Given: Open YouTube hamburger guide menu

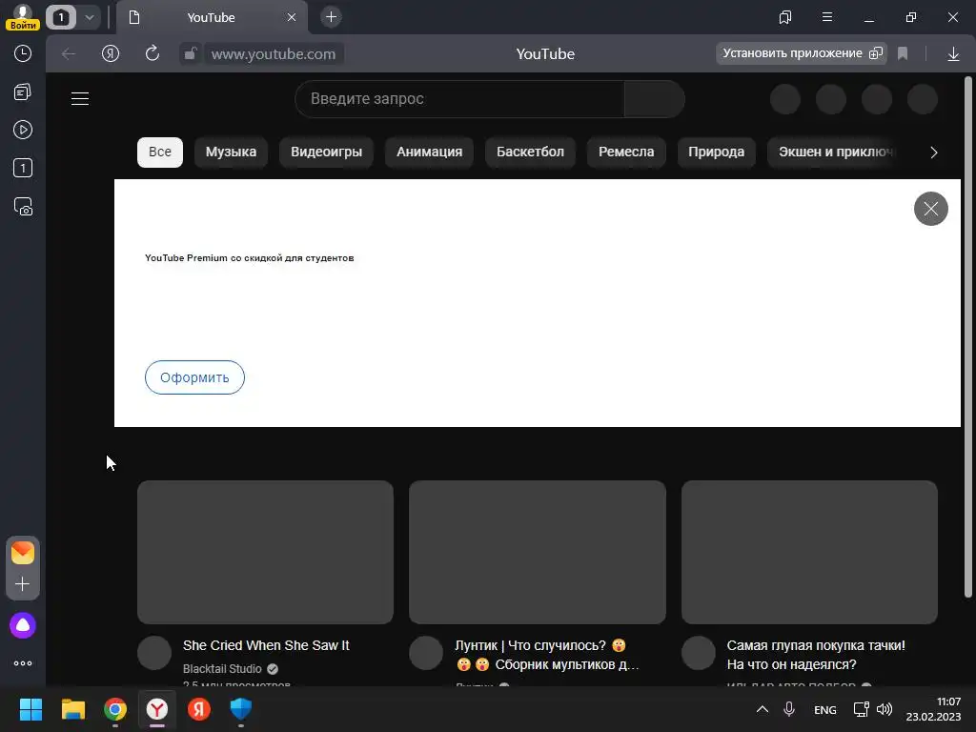Looking at the screenshot, I should coord(80,98).
